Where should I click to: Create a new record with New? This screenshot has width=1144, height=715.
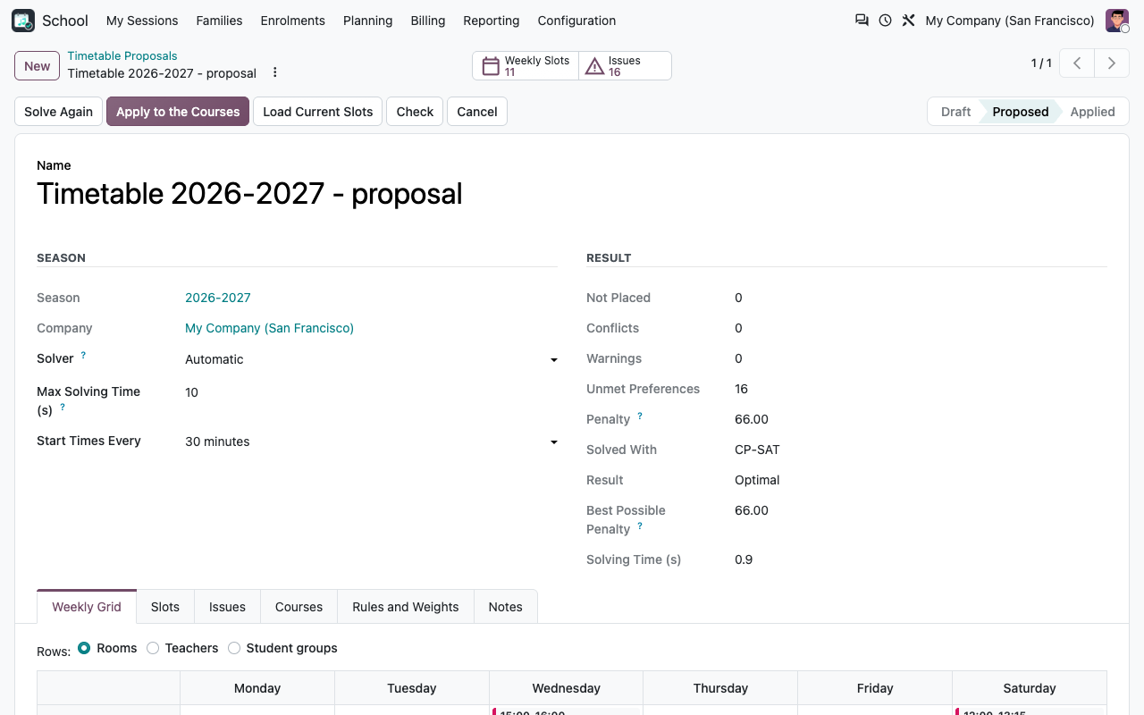click(38, 66)
